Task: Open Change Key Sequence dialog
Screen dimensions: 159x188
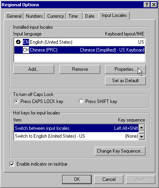Action: pos(120,151)
